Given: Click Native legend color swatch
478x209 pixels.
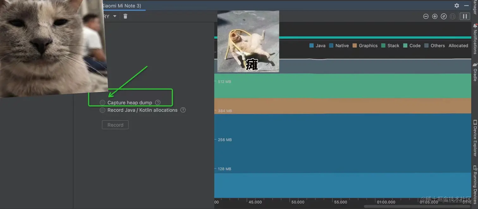Looking at the screenshot, I should tap(331, 46).
